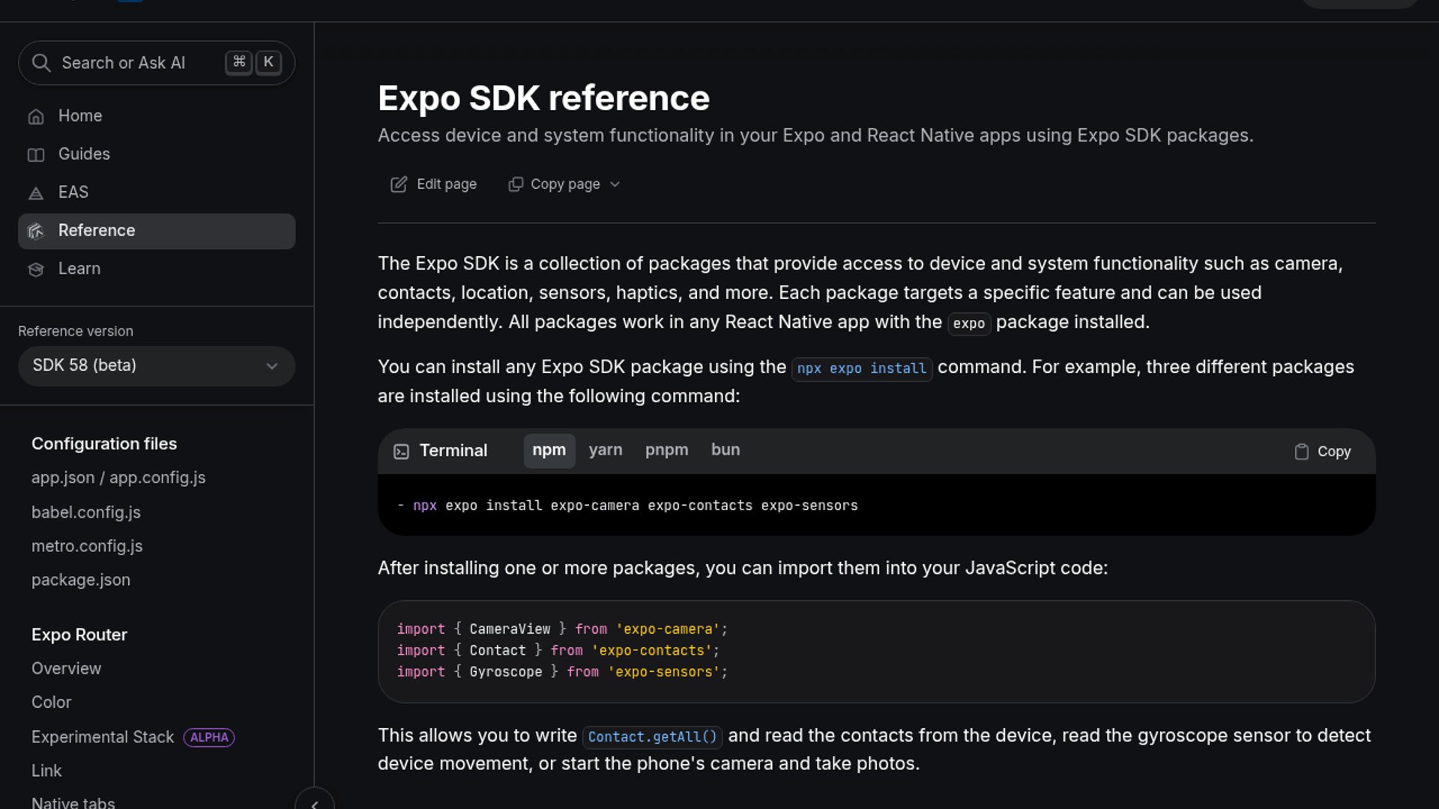Open the metro.config.js page

(x=87, y=546)
